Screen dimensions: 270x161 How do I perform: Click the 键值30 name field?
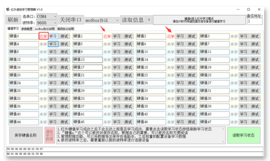point(151,91)
